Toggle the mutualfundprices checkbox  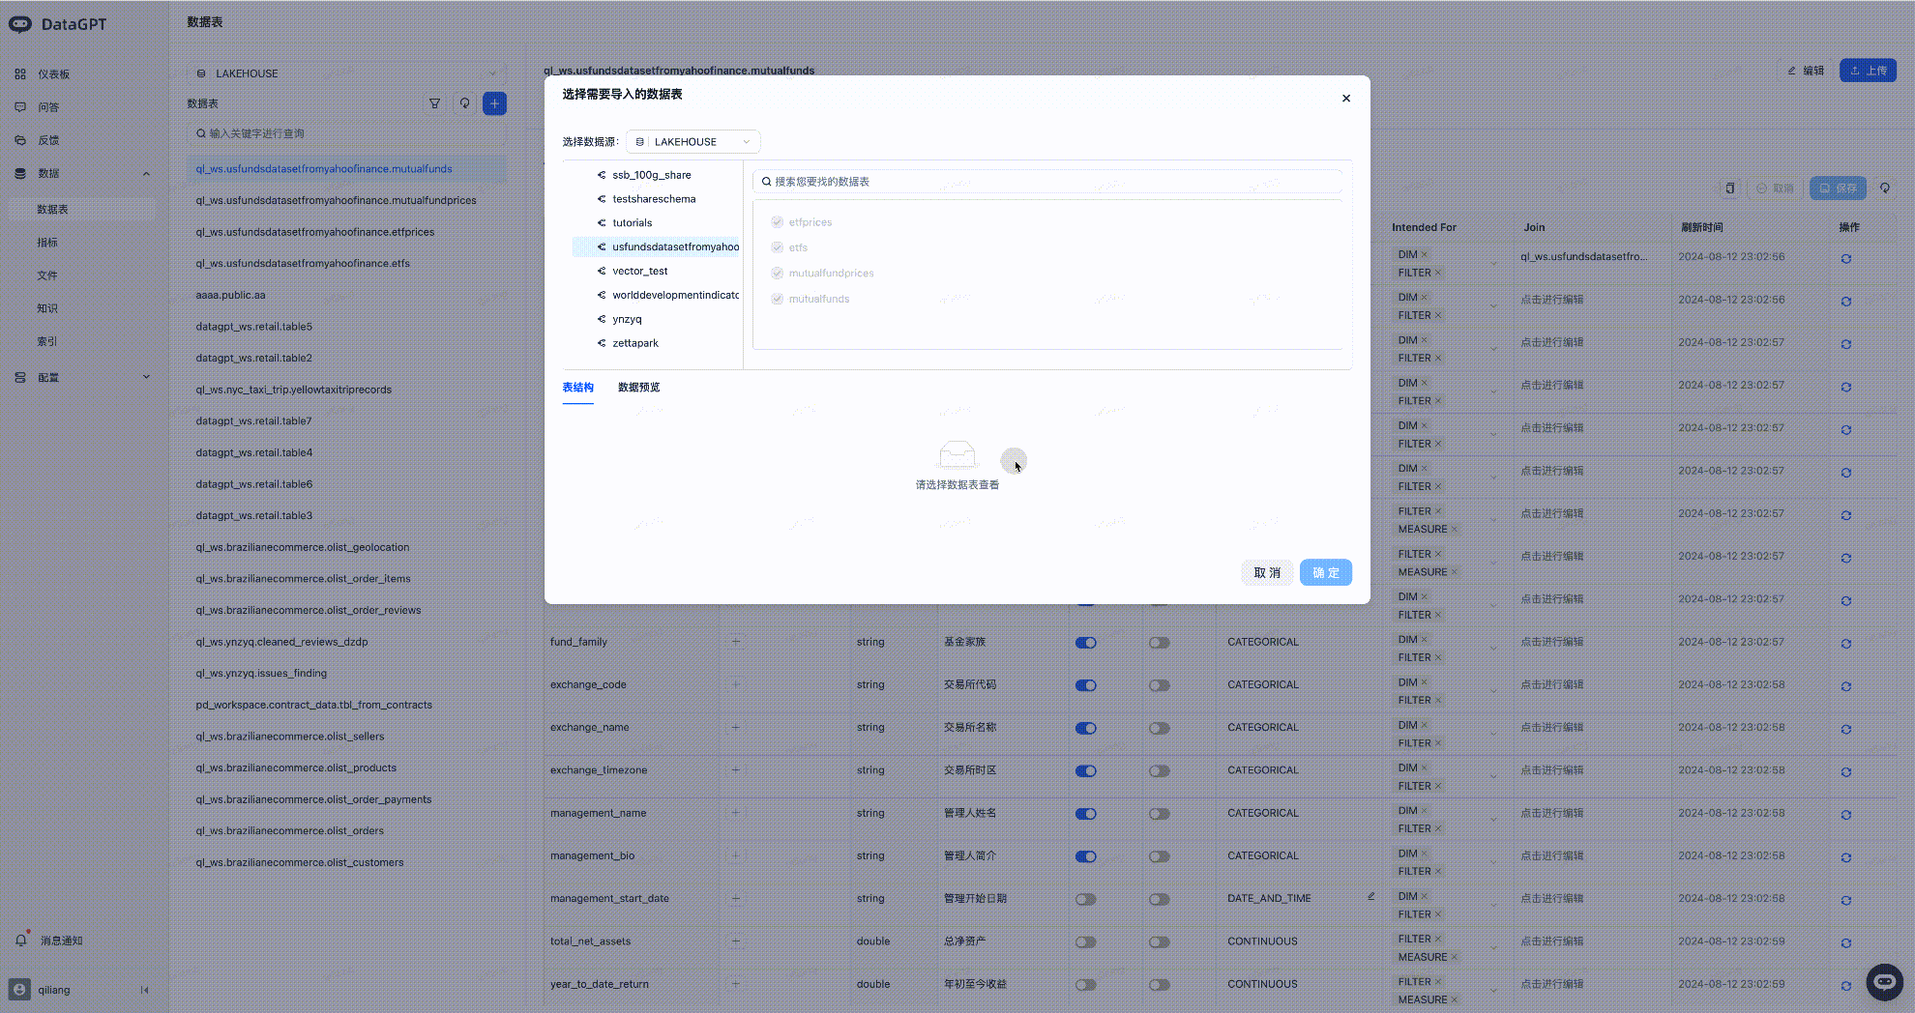[x=777, y=274]
